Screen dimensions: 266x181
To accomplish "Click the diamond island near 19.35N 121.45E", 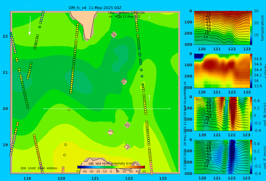I will tap(110, 132).
